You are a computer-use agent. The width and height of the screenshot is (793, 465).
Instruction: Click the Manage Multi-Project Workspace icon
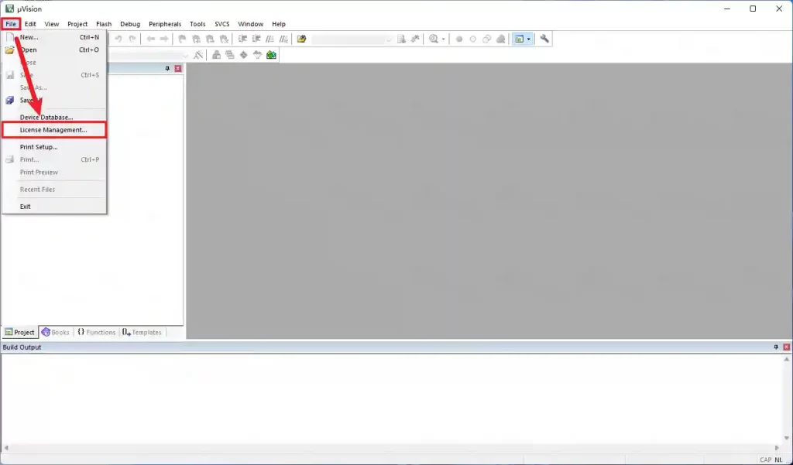click(230, 55)
